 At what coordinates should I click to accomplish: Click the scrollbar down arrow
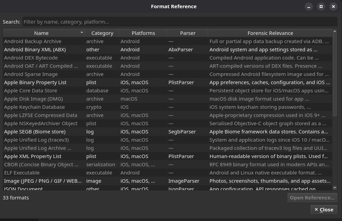click(x=335, y=188)
